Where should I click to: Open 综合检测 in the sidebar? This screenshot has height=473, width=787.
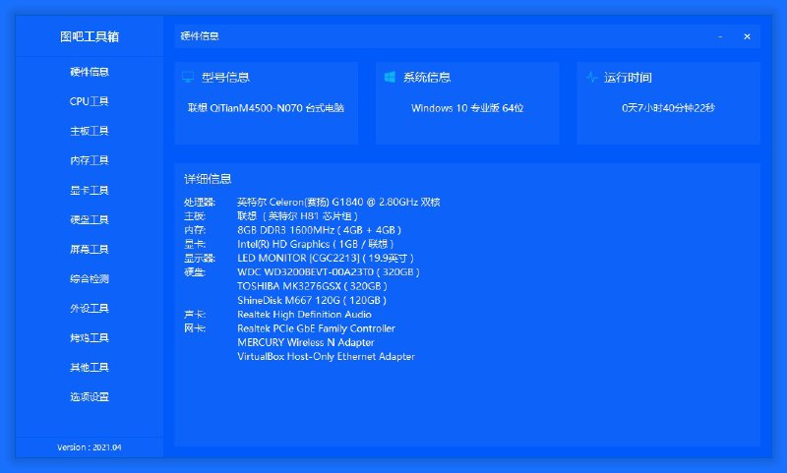90,278
